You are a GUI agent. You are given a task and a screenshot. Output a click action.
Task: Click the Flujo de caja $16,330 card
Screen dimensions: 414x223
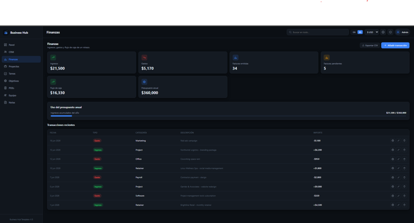point(91,87)
